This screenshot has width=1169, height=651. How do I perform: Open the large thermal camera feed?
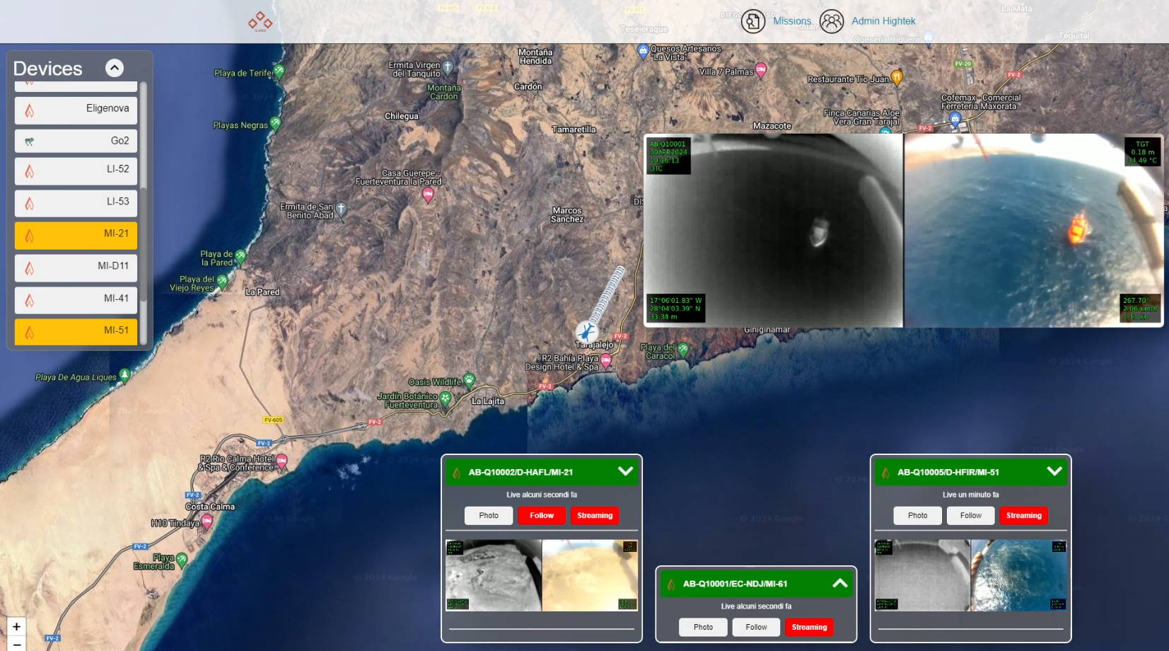[x=774, y=231]
